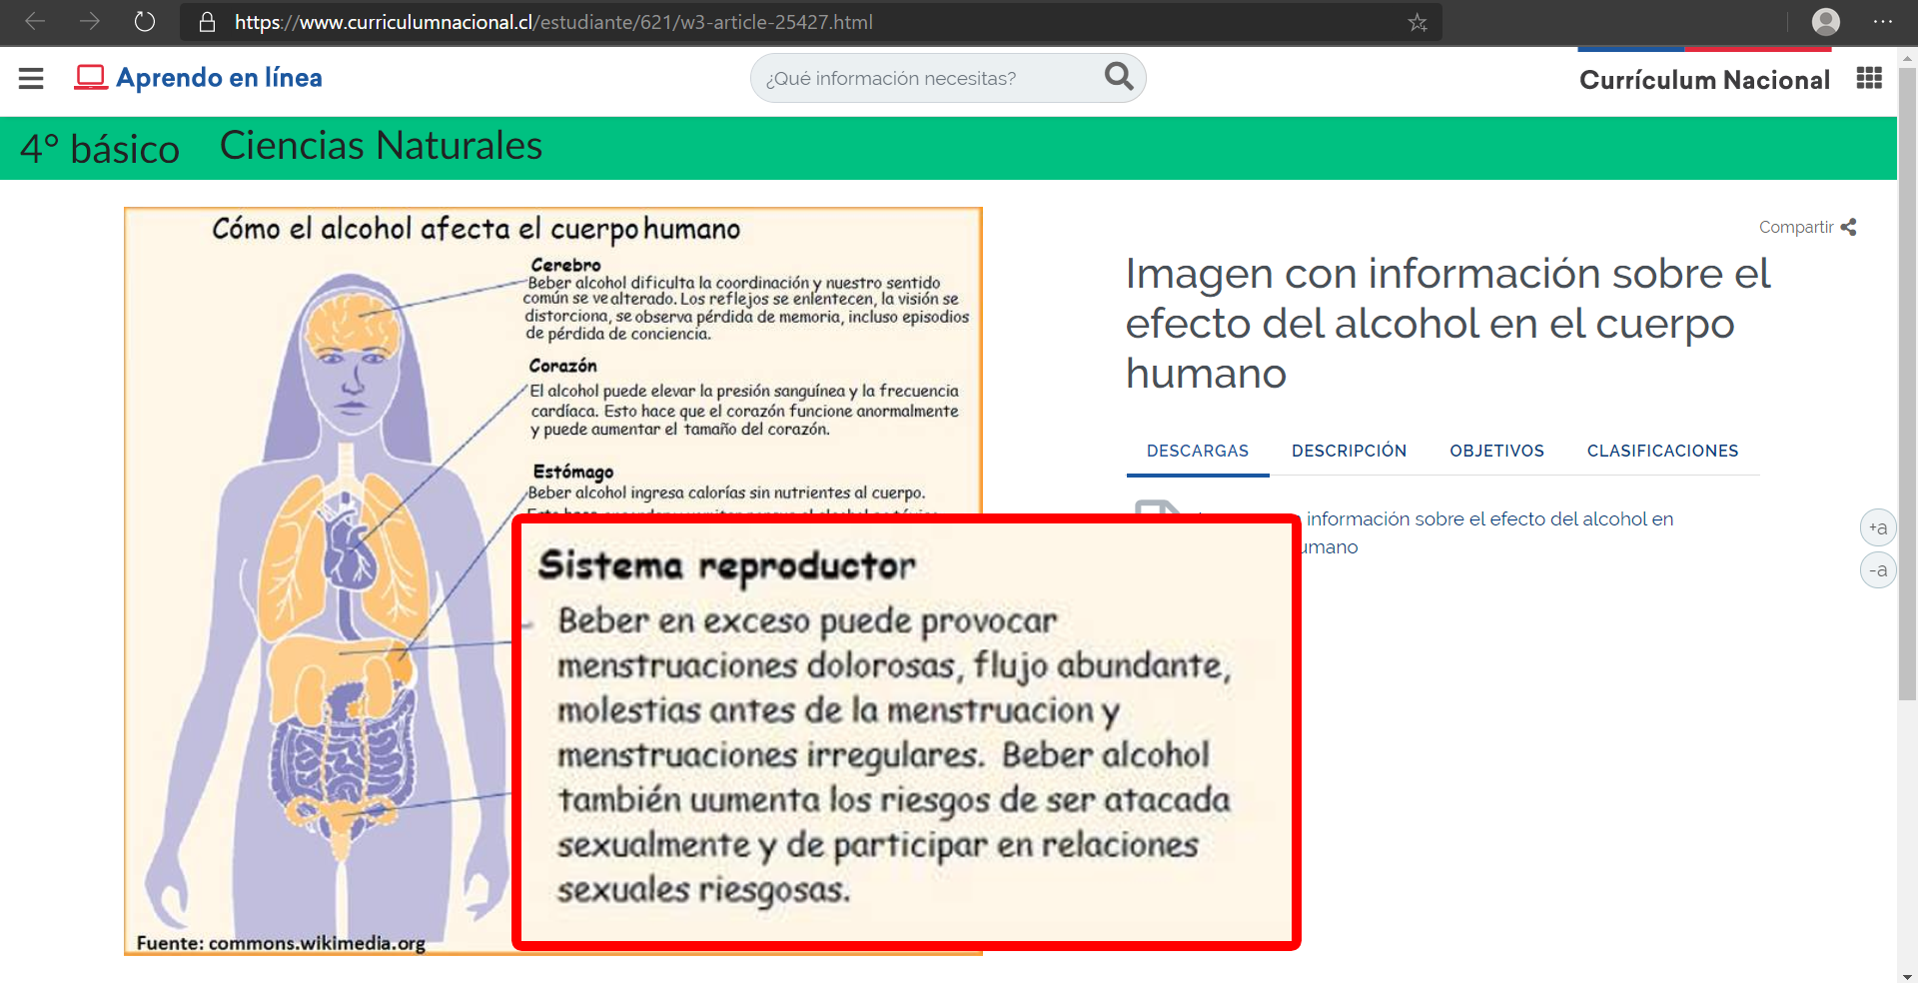The height and width of the screenshot is (983, 1918).
Task: Switch to CLASIFICACIONES tab
Action: pyautogui.click(x=1662, y=452)
